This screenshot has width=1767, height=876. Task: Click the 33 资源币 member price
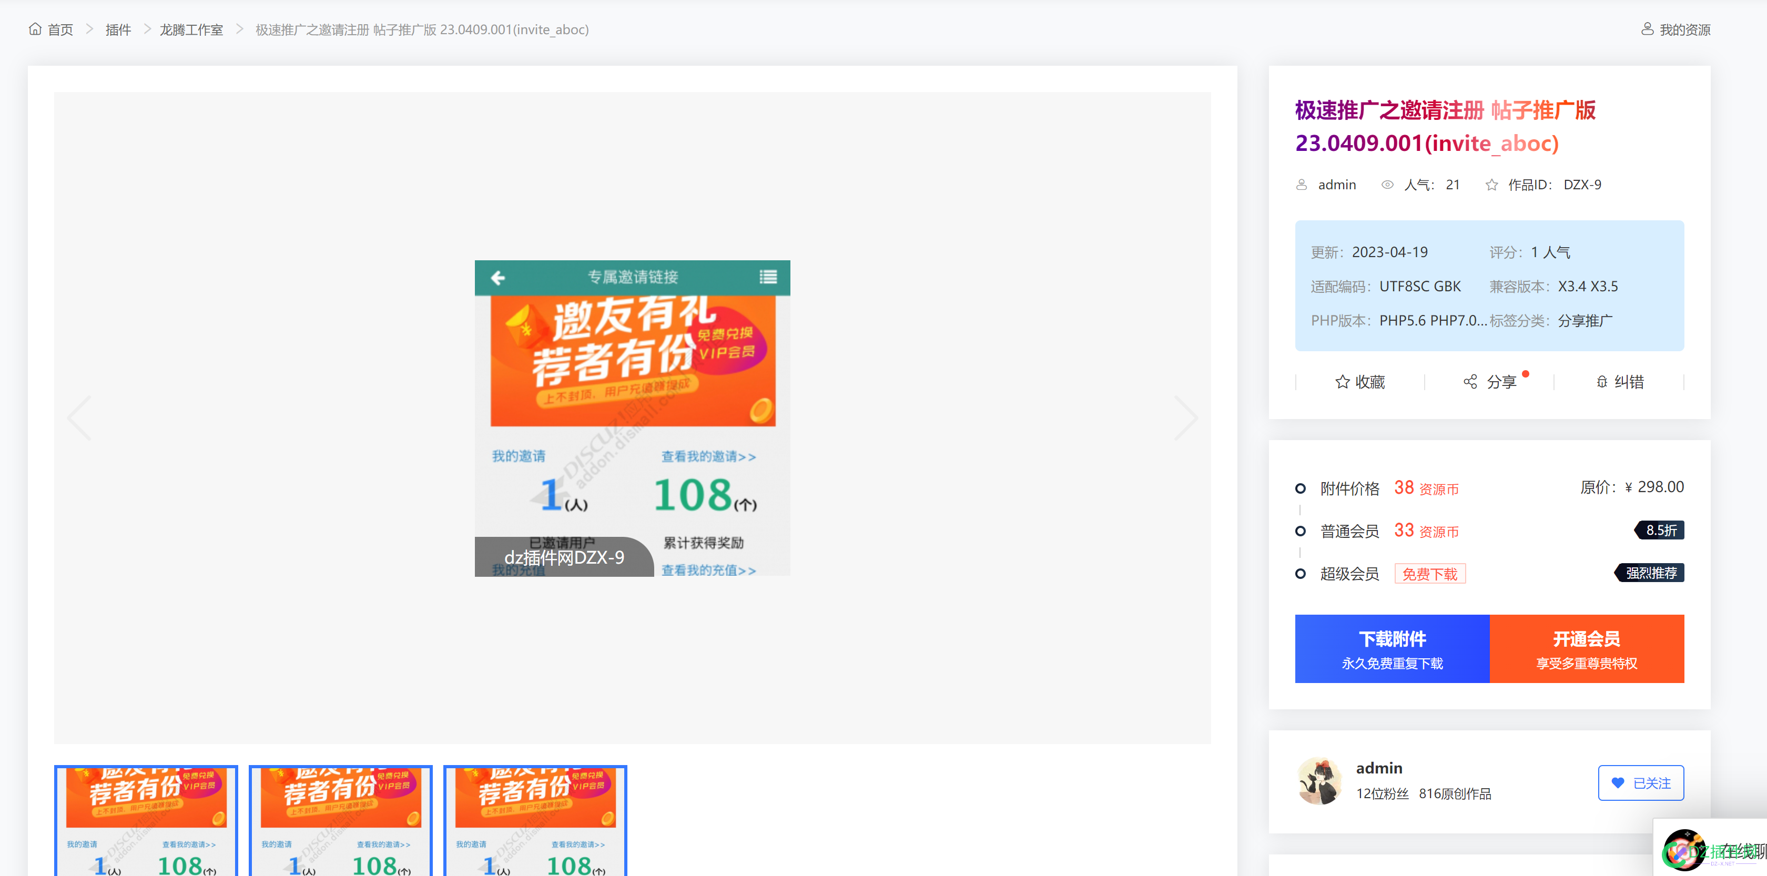[1426, 530]
